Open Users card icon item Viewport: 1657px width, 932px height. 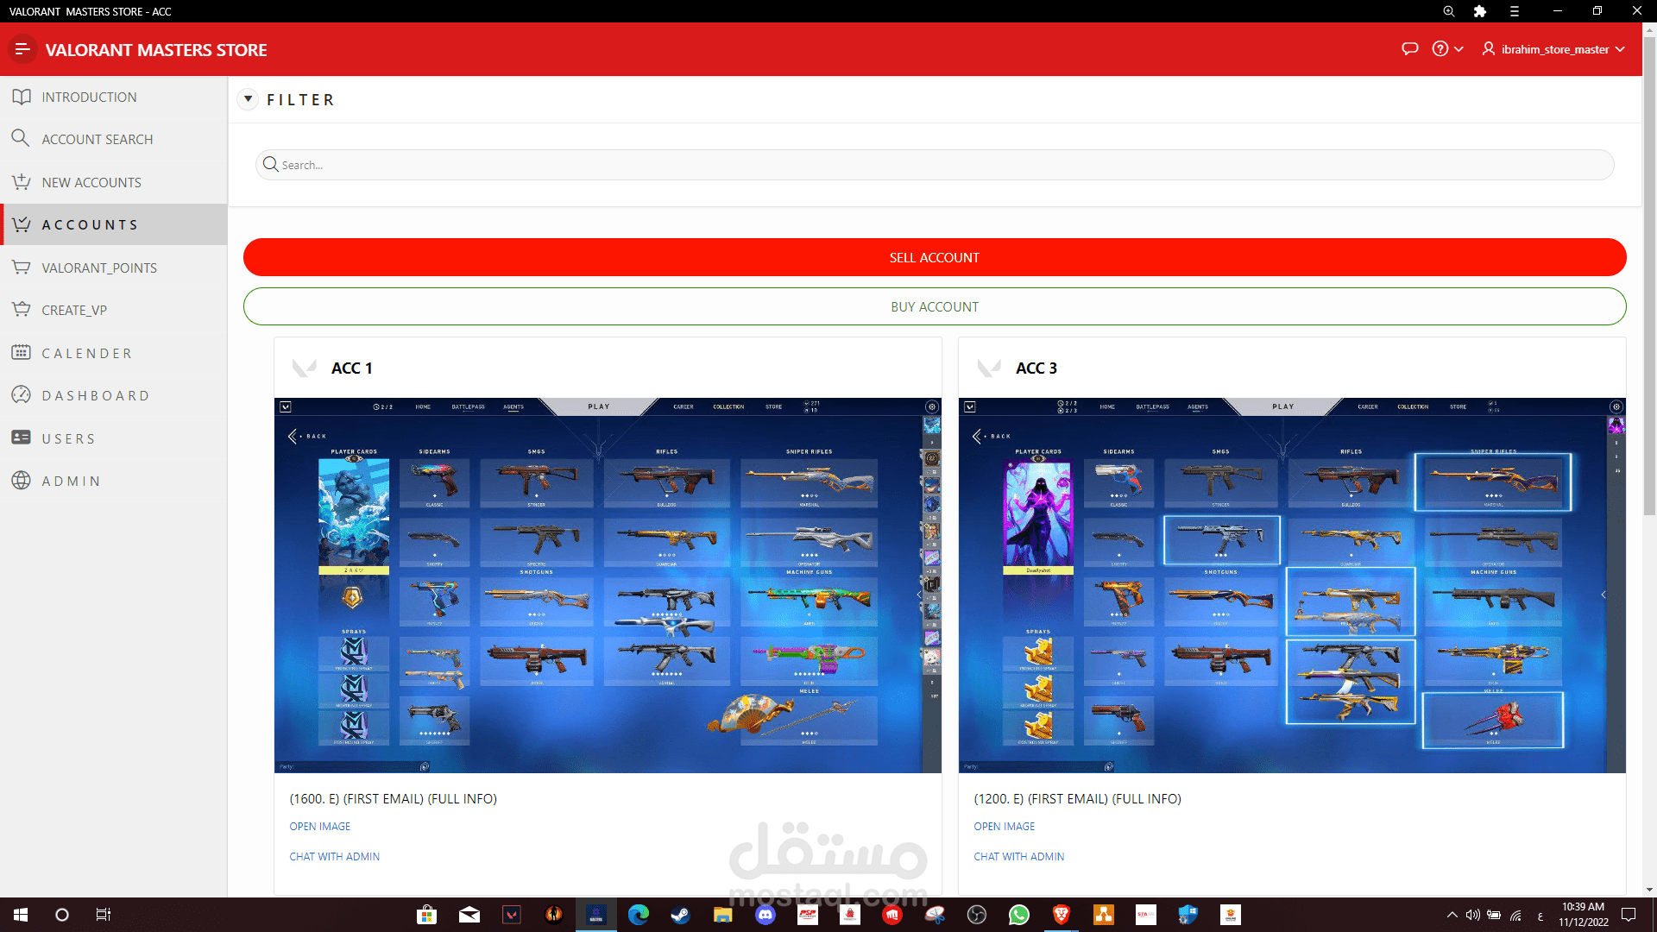pyautogui.click(x=68, y=438)
